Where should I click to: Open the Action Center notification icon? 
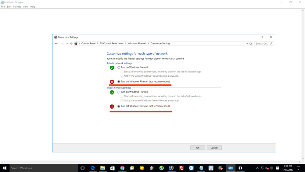tap(298, 168)
